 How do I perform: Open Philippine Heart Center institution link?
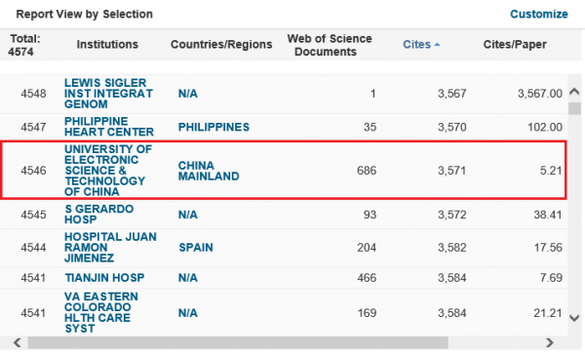108,127
